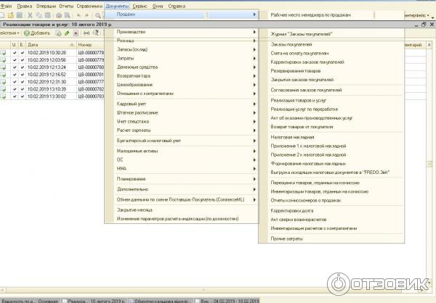Click the open file folder toolbar icon
This screenshot has width=436, height=303.
(x=11, y=15)
